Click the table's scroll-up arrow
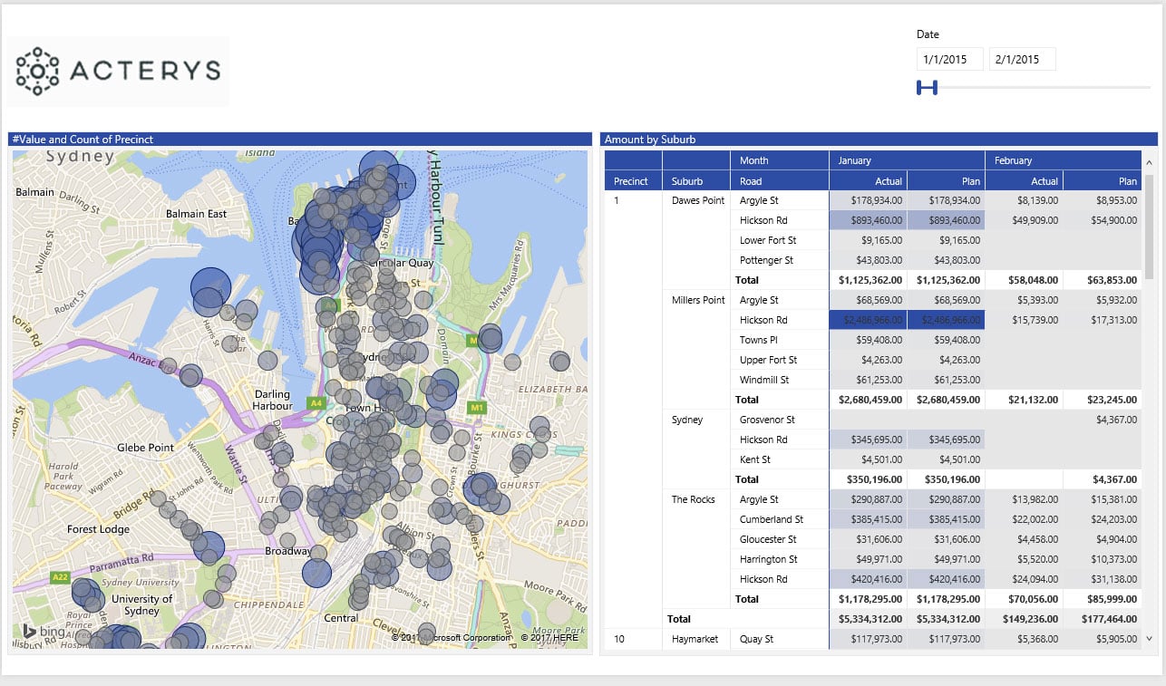Viewport: 1166px width, 686px height. [x=1150, y=161]
